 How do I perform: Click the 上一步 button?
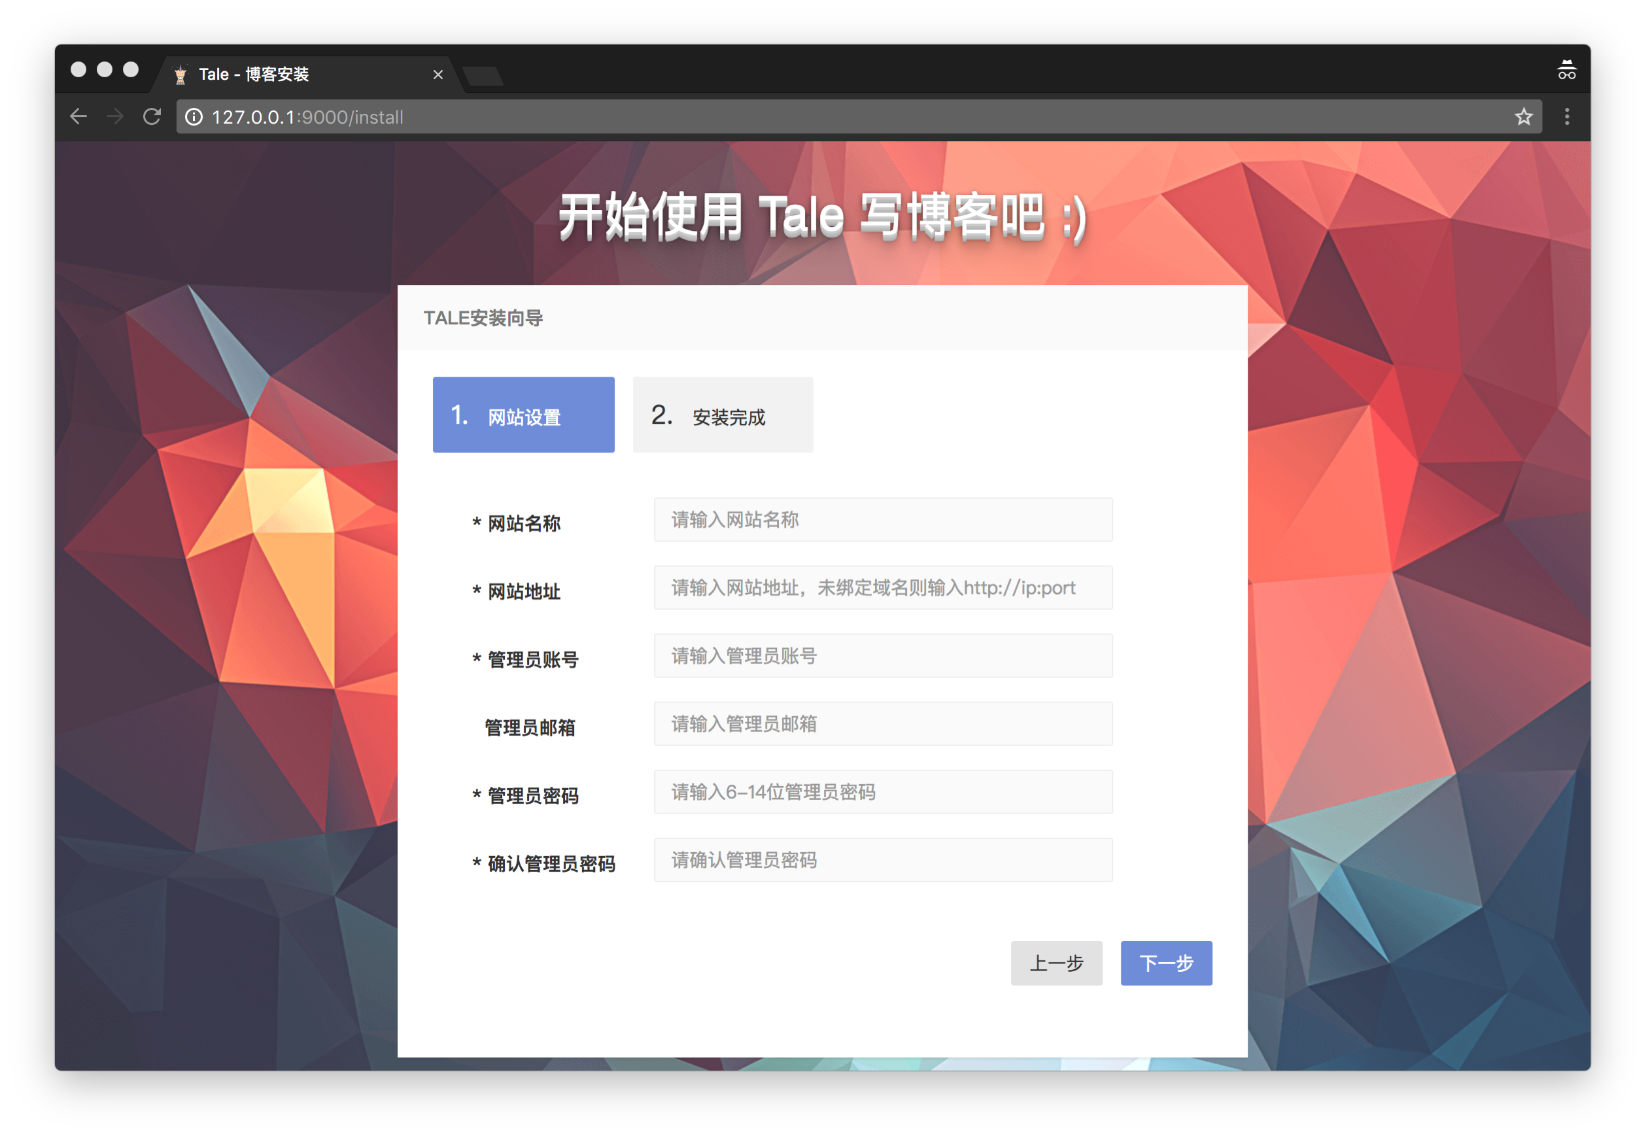click(x=1056, y=963)
